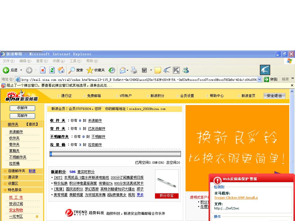Open the Messenger people icon

coord(186,70)
